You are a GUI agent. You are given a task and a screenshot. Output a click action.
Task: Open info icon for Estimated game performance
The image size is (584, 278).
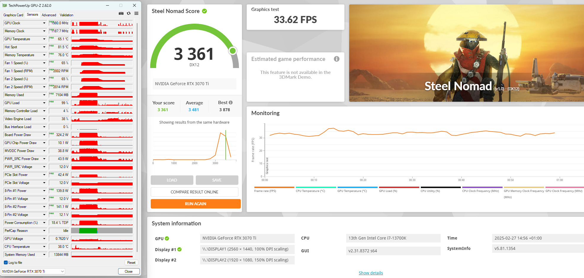pyautogui.click(x=336, y=59)
